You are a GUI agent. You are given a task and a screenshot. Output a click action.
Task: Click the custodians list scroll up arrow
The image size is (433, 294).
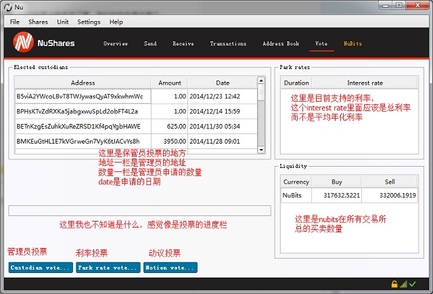tap(261, 81)
